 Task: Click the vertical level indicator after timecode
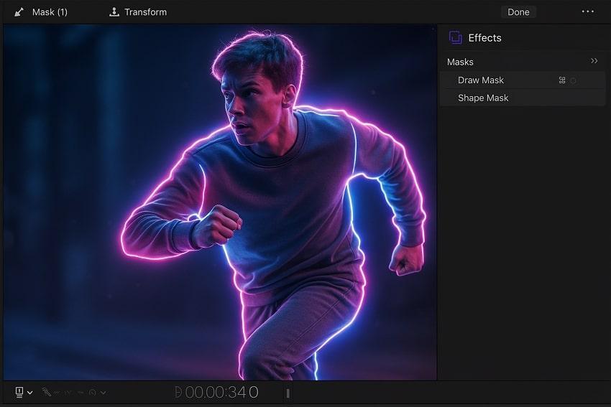tap(288, 393)
